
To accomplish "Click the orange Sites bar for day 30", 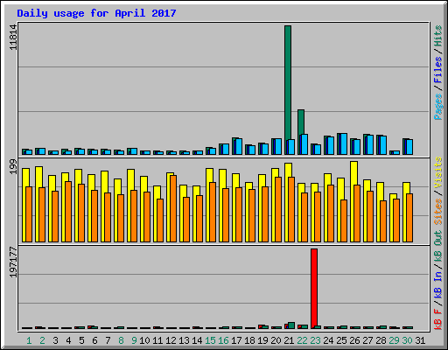I will click(x=409, y=218).
